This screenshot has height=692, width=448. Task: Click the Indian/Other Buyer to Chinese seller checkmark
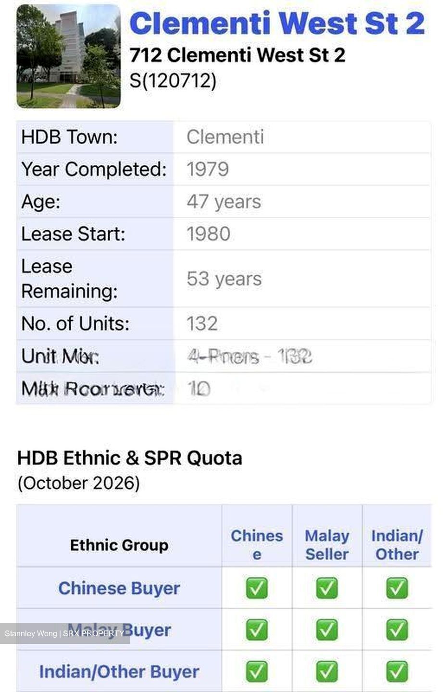point(257,671)
